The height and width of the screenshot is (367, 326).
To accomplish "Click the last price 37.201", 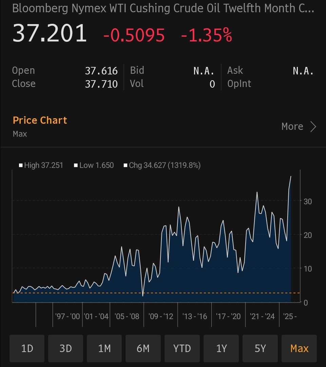I will coord(50,33).
